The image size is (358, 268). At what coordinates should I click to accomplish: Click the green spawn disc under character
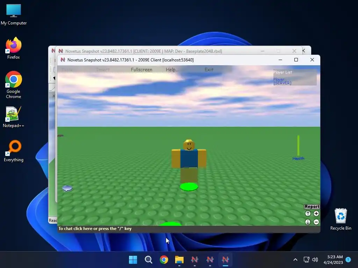189,187
